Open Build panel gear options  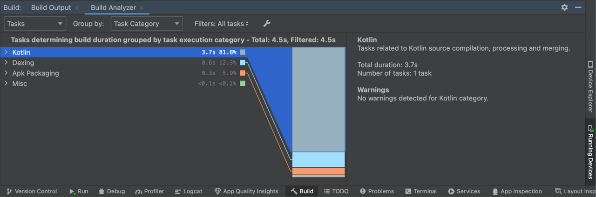pos(564,7)
